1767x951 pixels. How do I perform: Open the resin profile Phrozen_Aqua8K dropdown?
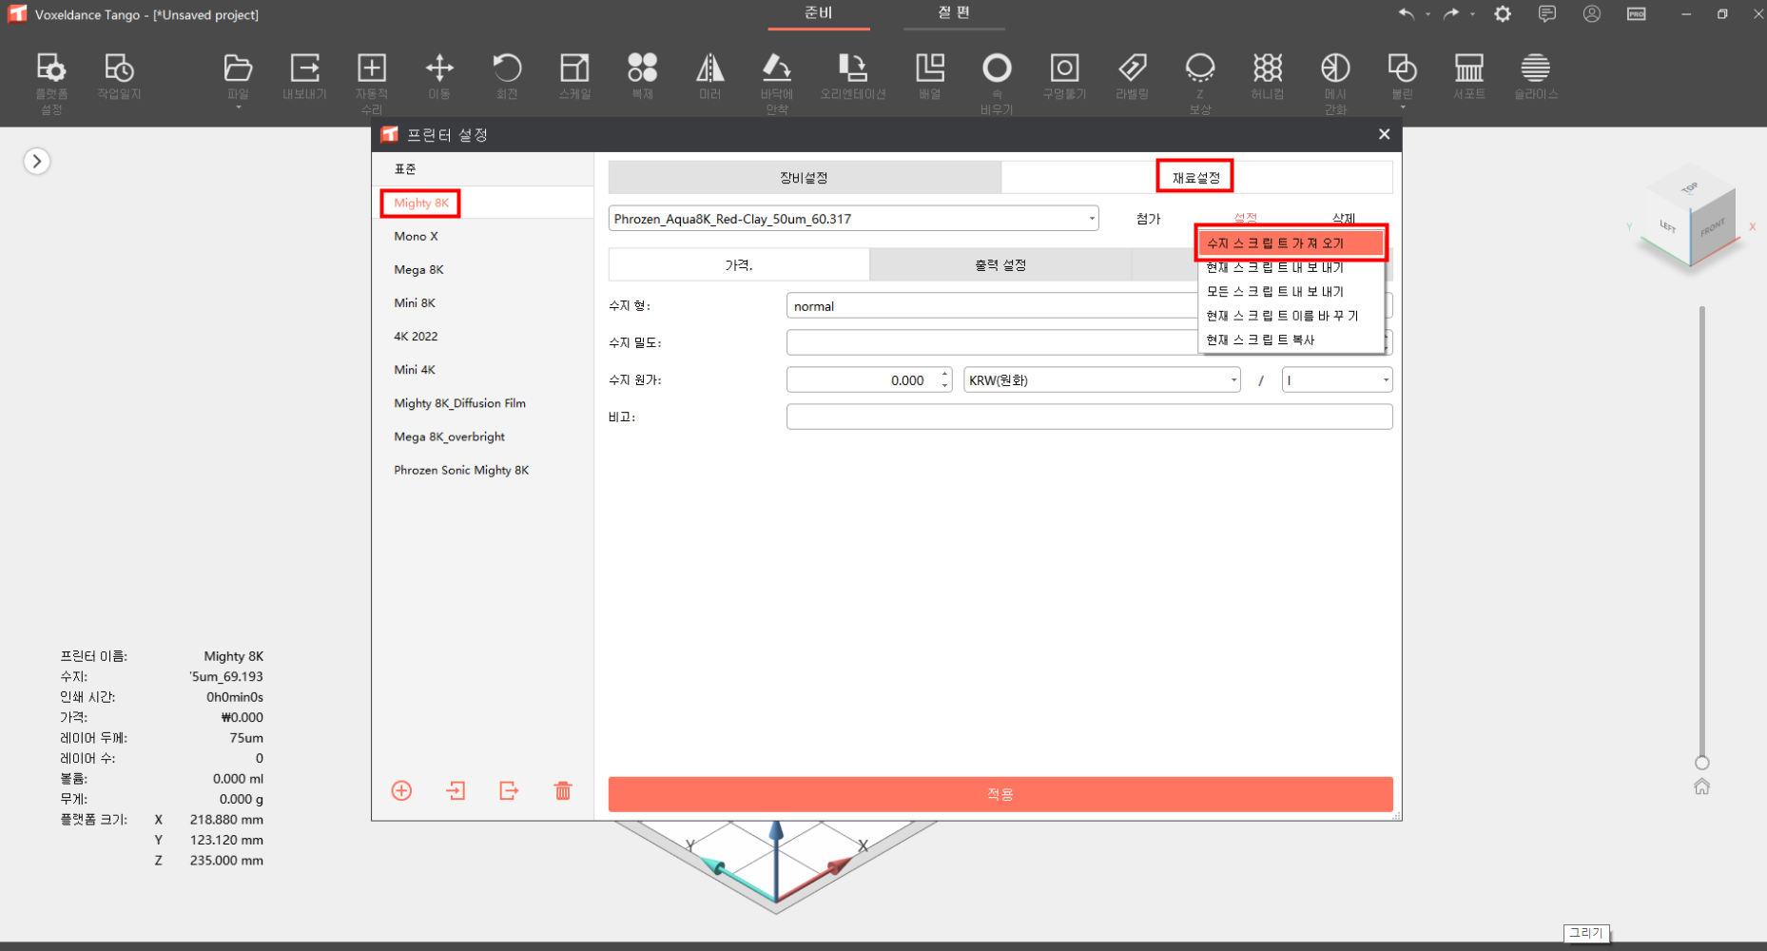(853, 219)
